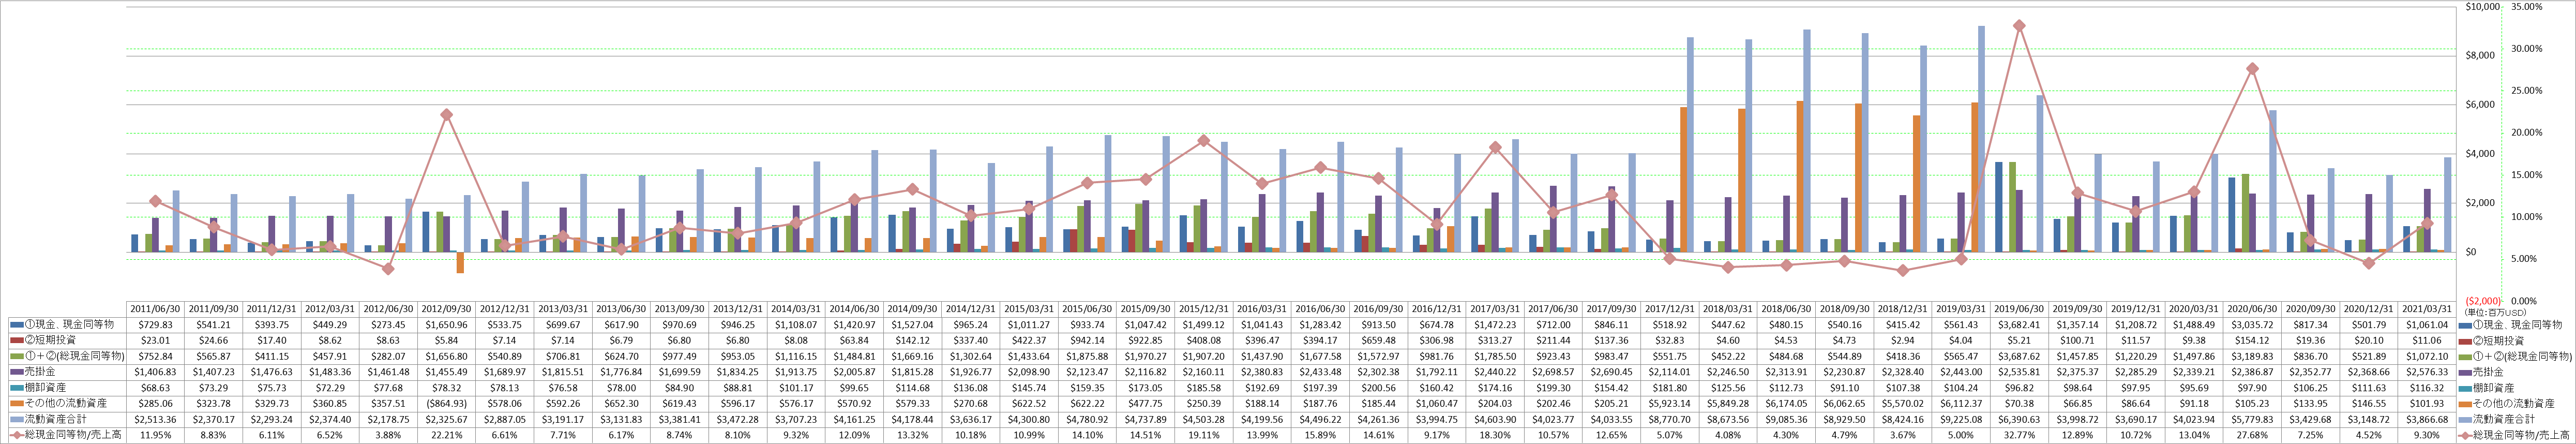This screenshot has width=2576, height=444.
Task: Select the $6,174.05 other assets cell
Action: [x=1787, y=403]
